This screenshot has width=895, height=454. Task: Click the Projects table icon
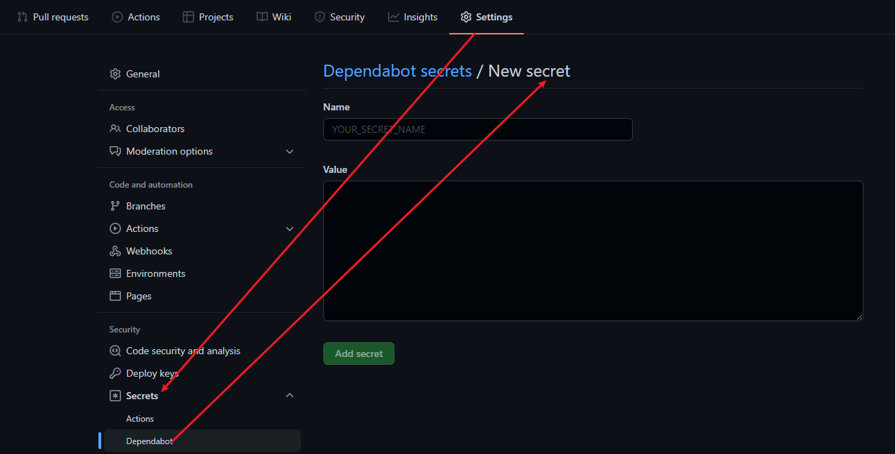pyautogui.click(x=188, y=17)
